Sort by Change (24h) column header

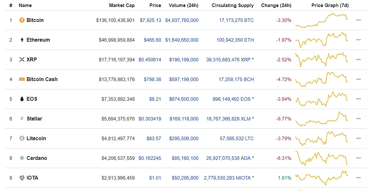pos(276,5)
